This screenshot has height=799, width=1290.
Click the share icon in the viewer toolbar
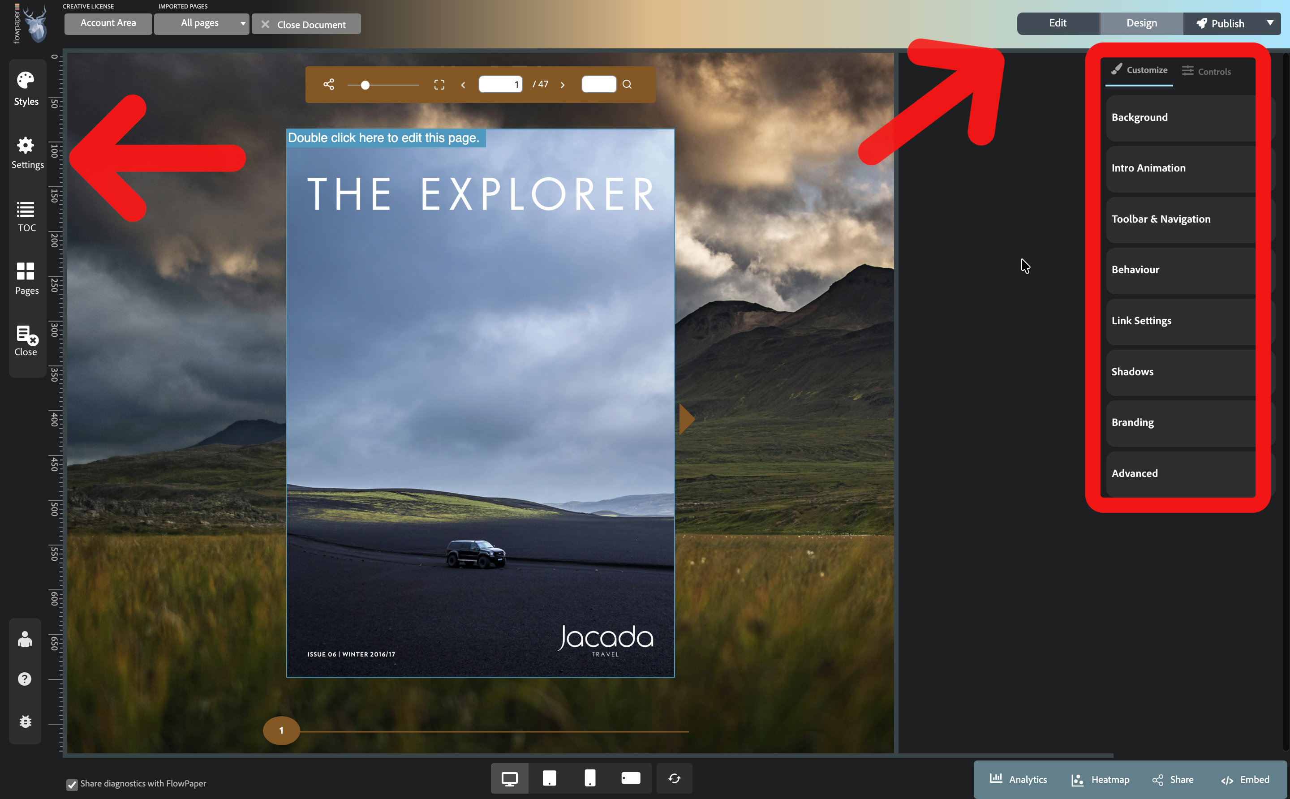tap(328, 84)
